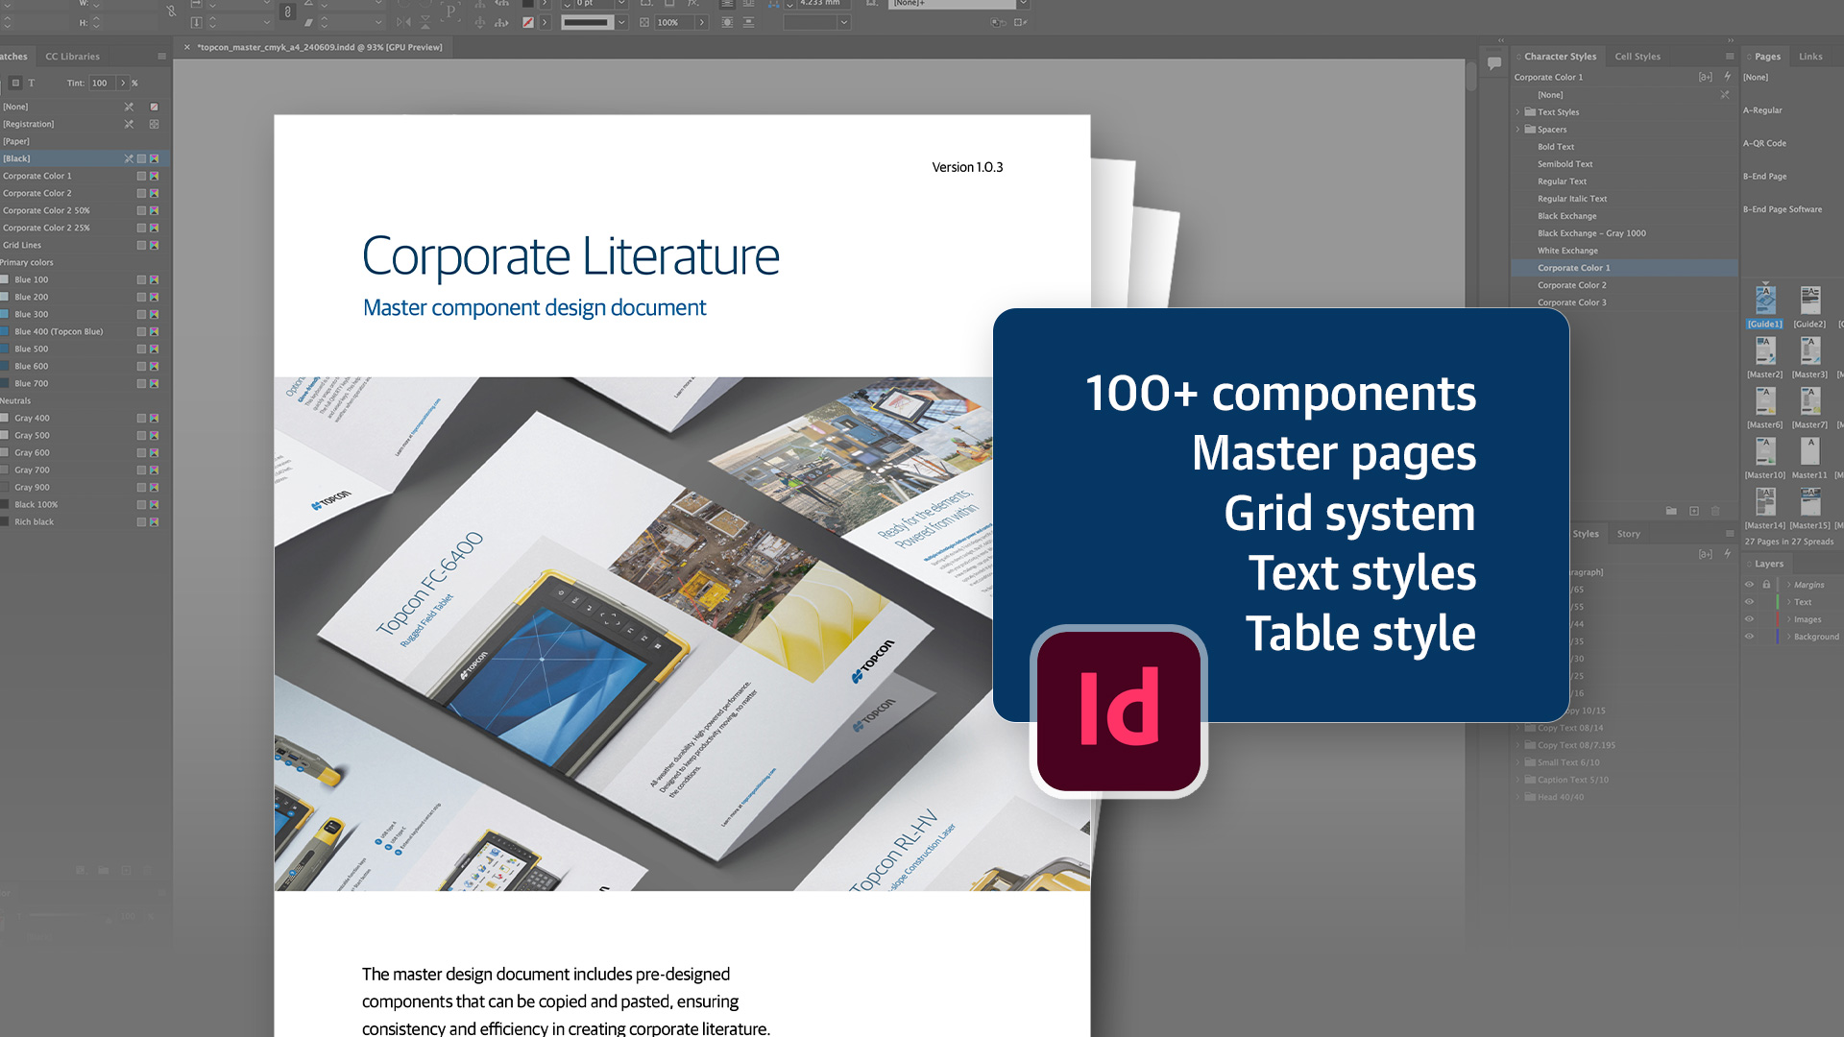Unlock the Margins layer using lock icon
Screen dimensions: 1844x1037
click(x=1765, y=585)
